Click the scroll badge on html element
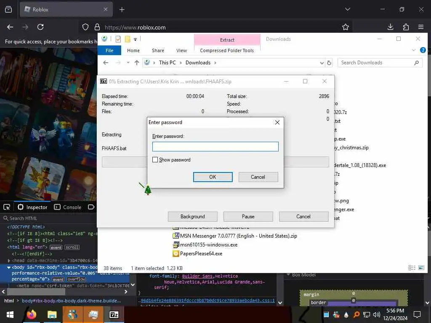This screenshot has height=323, width=431. pyautogui.click(x=72, y=247)
